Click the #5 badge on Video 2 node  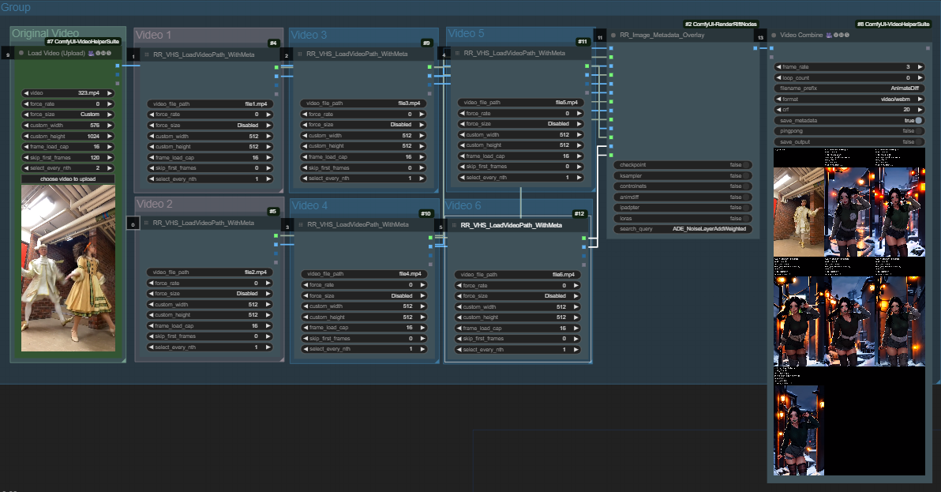click(272, 211)
